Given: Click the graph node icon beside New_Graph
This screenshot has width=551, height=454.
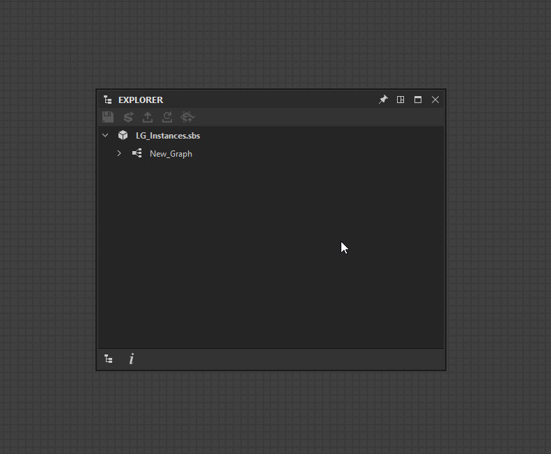Looking at the screenshot, I should (x=137, y=153).
